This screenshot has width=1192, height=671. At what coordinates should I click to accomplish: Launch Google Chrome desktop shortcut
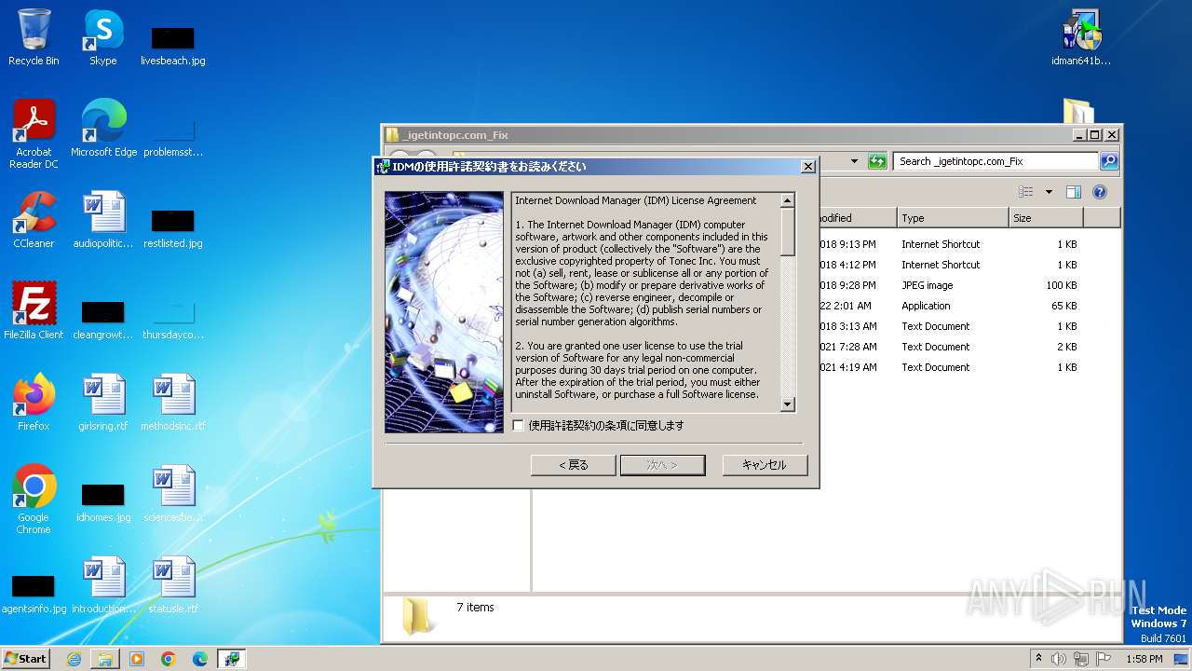point(34,500)
